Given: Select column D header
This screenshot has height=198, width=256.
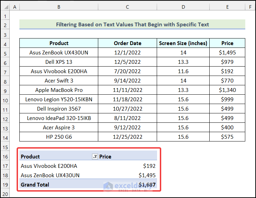Looking at the screenshot, I should pos(183,7).
